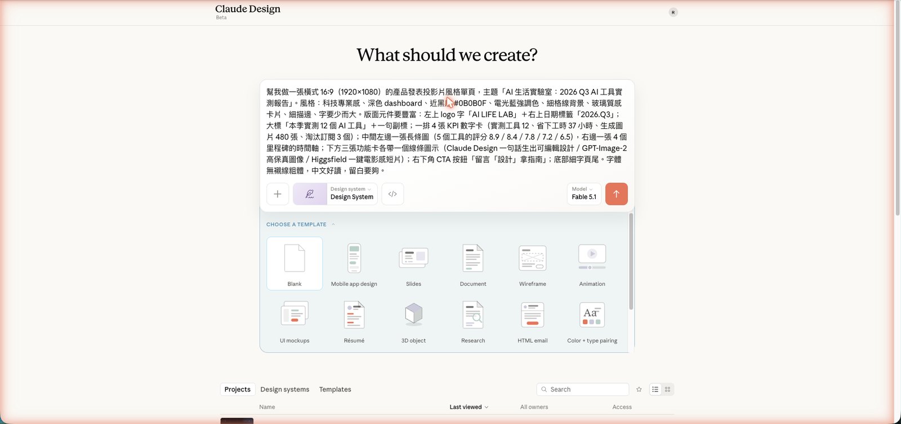Open the Design system dropdown
901x424 pixels.
pyautogui.click(x=352, y=194)
